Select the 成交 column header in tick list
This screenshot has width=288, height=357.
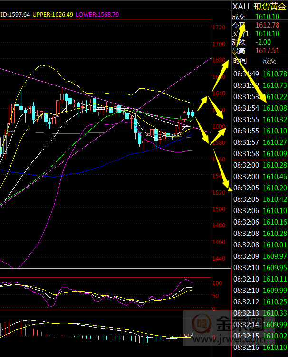(269, 61)
